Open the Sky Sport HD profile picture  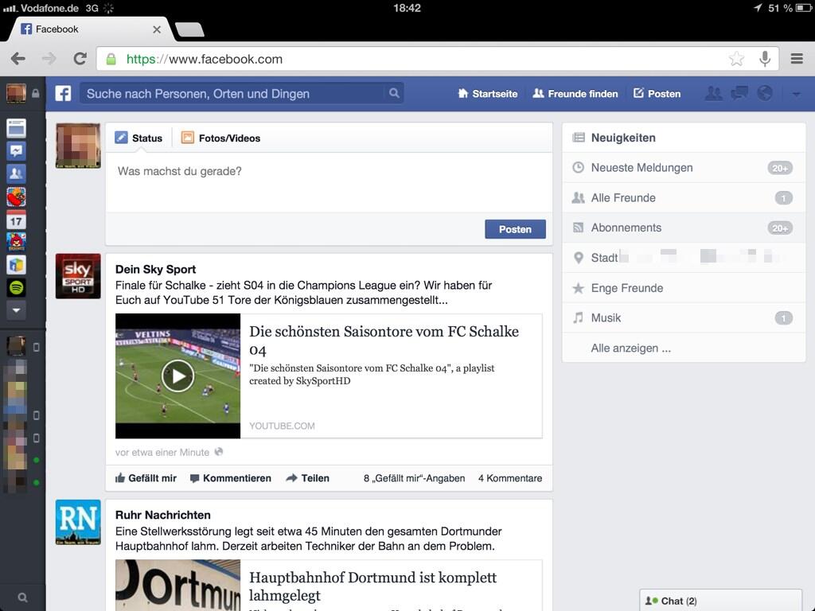tap(78, 276)
